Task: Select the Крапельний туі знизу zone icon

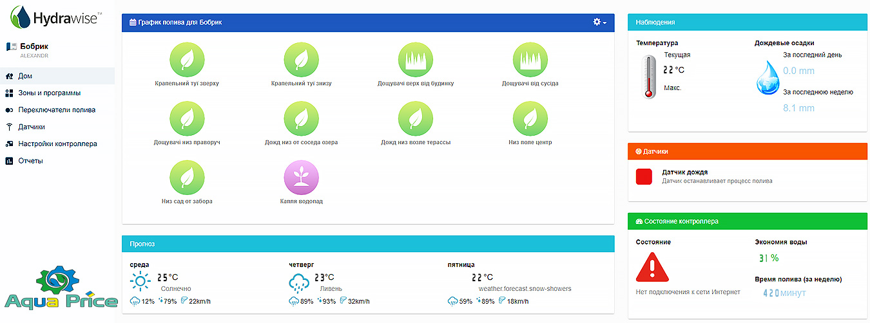Action: click(301, 59)
